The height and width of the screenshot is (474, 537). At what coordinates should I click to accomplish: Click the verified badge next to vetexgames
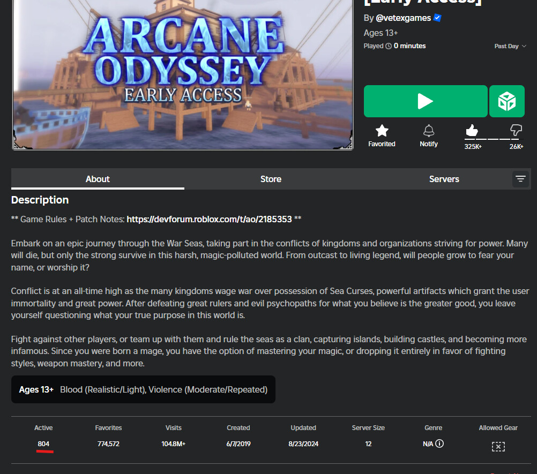(437, 18)
